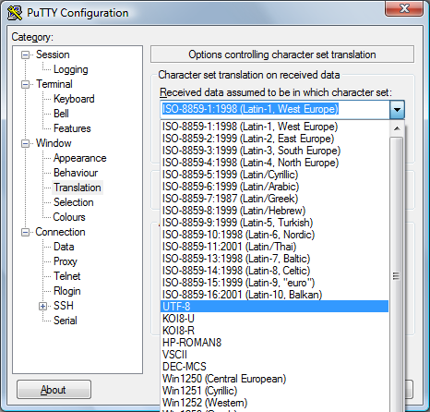This screenshot has height=412, width=430.
Task: Click the dropdown list scroll-up arrow
Action: [397, 128]
